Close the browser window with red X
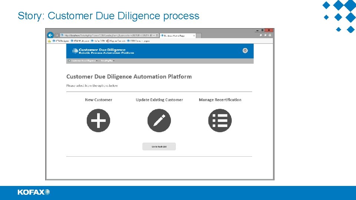This screenshot has width=356, height=200. pos(269,30)
